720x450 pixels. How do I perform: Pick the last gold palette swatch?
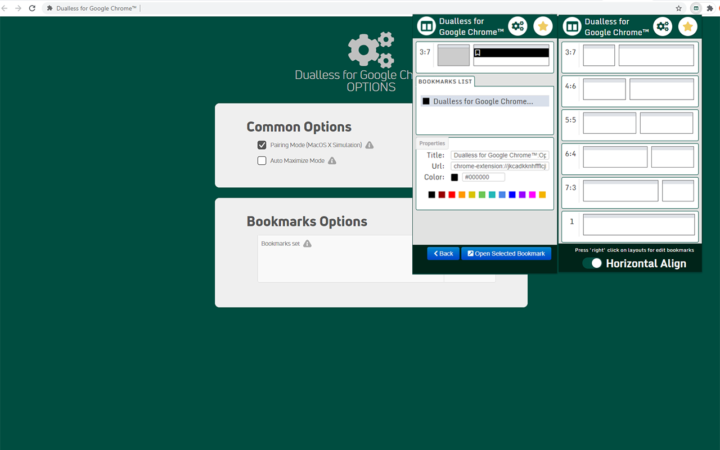pyautogui.click(x=542, y=195)
